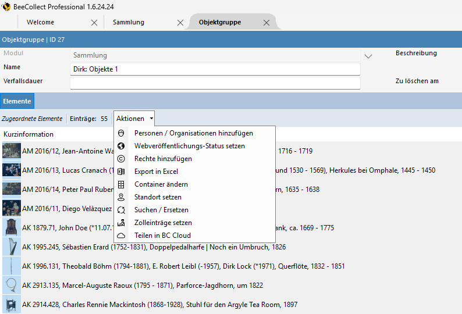
Task: Switch to the Welcome tab
Action: coord(41,22)
